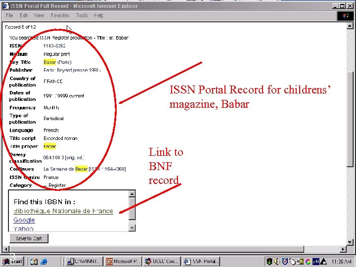Click the Medium value Regular print
The width and height of the screenshot is (356, 267).
pyautogui.click(x=56, y=54)
